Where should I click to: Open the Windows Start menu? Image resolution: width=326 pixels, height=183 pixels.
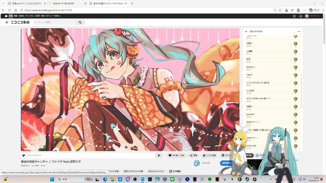52,179
